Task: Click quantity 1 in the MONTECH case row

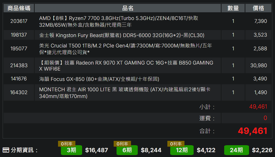Action: coord(233,92)
